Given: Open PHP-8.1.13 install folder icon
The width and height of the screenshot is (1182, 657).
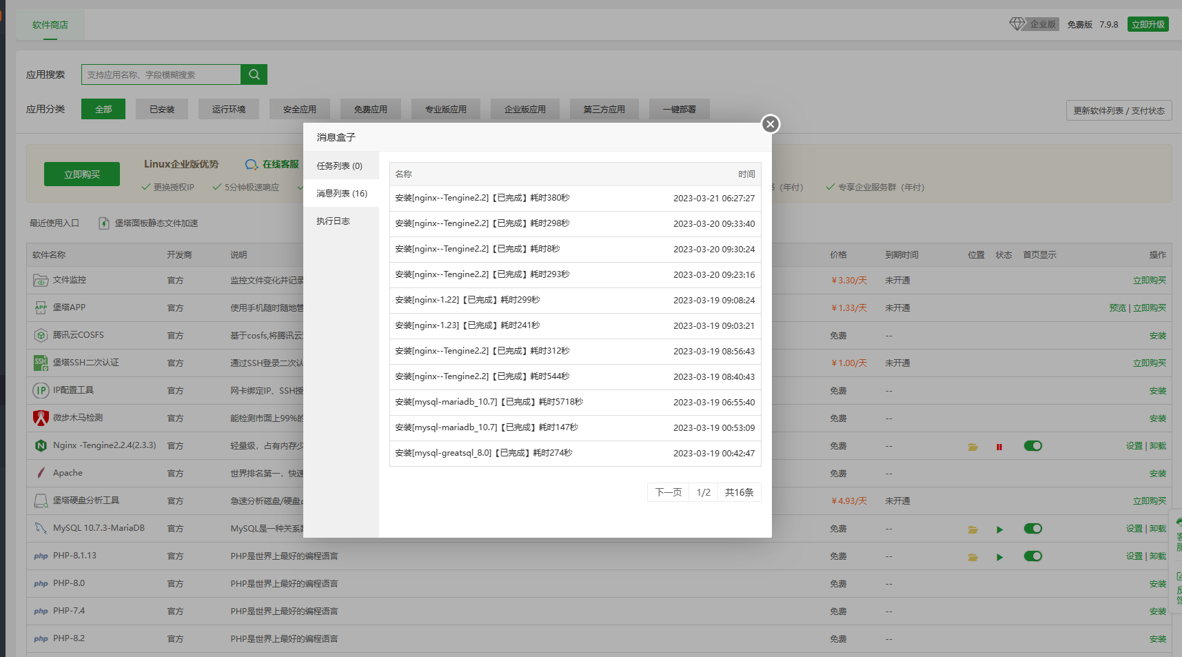Looking at the screenshot, I should [x=972, y=557].
